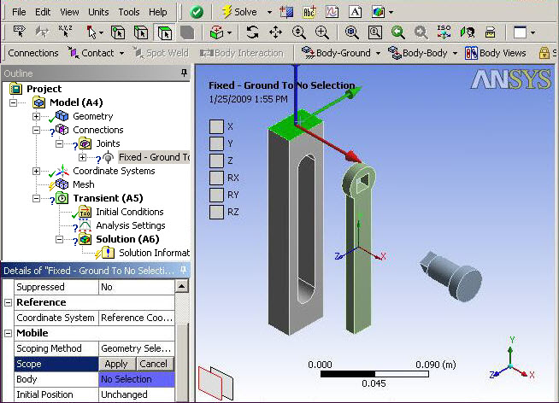Viewport: 559px width, 403px height.
Task: Activate the Zoom tool with arrows
Action: [x=299, y=32]
